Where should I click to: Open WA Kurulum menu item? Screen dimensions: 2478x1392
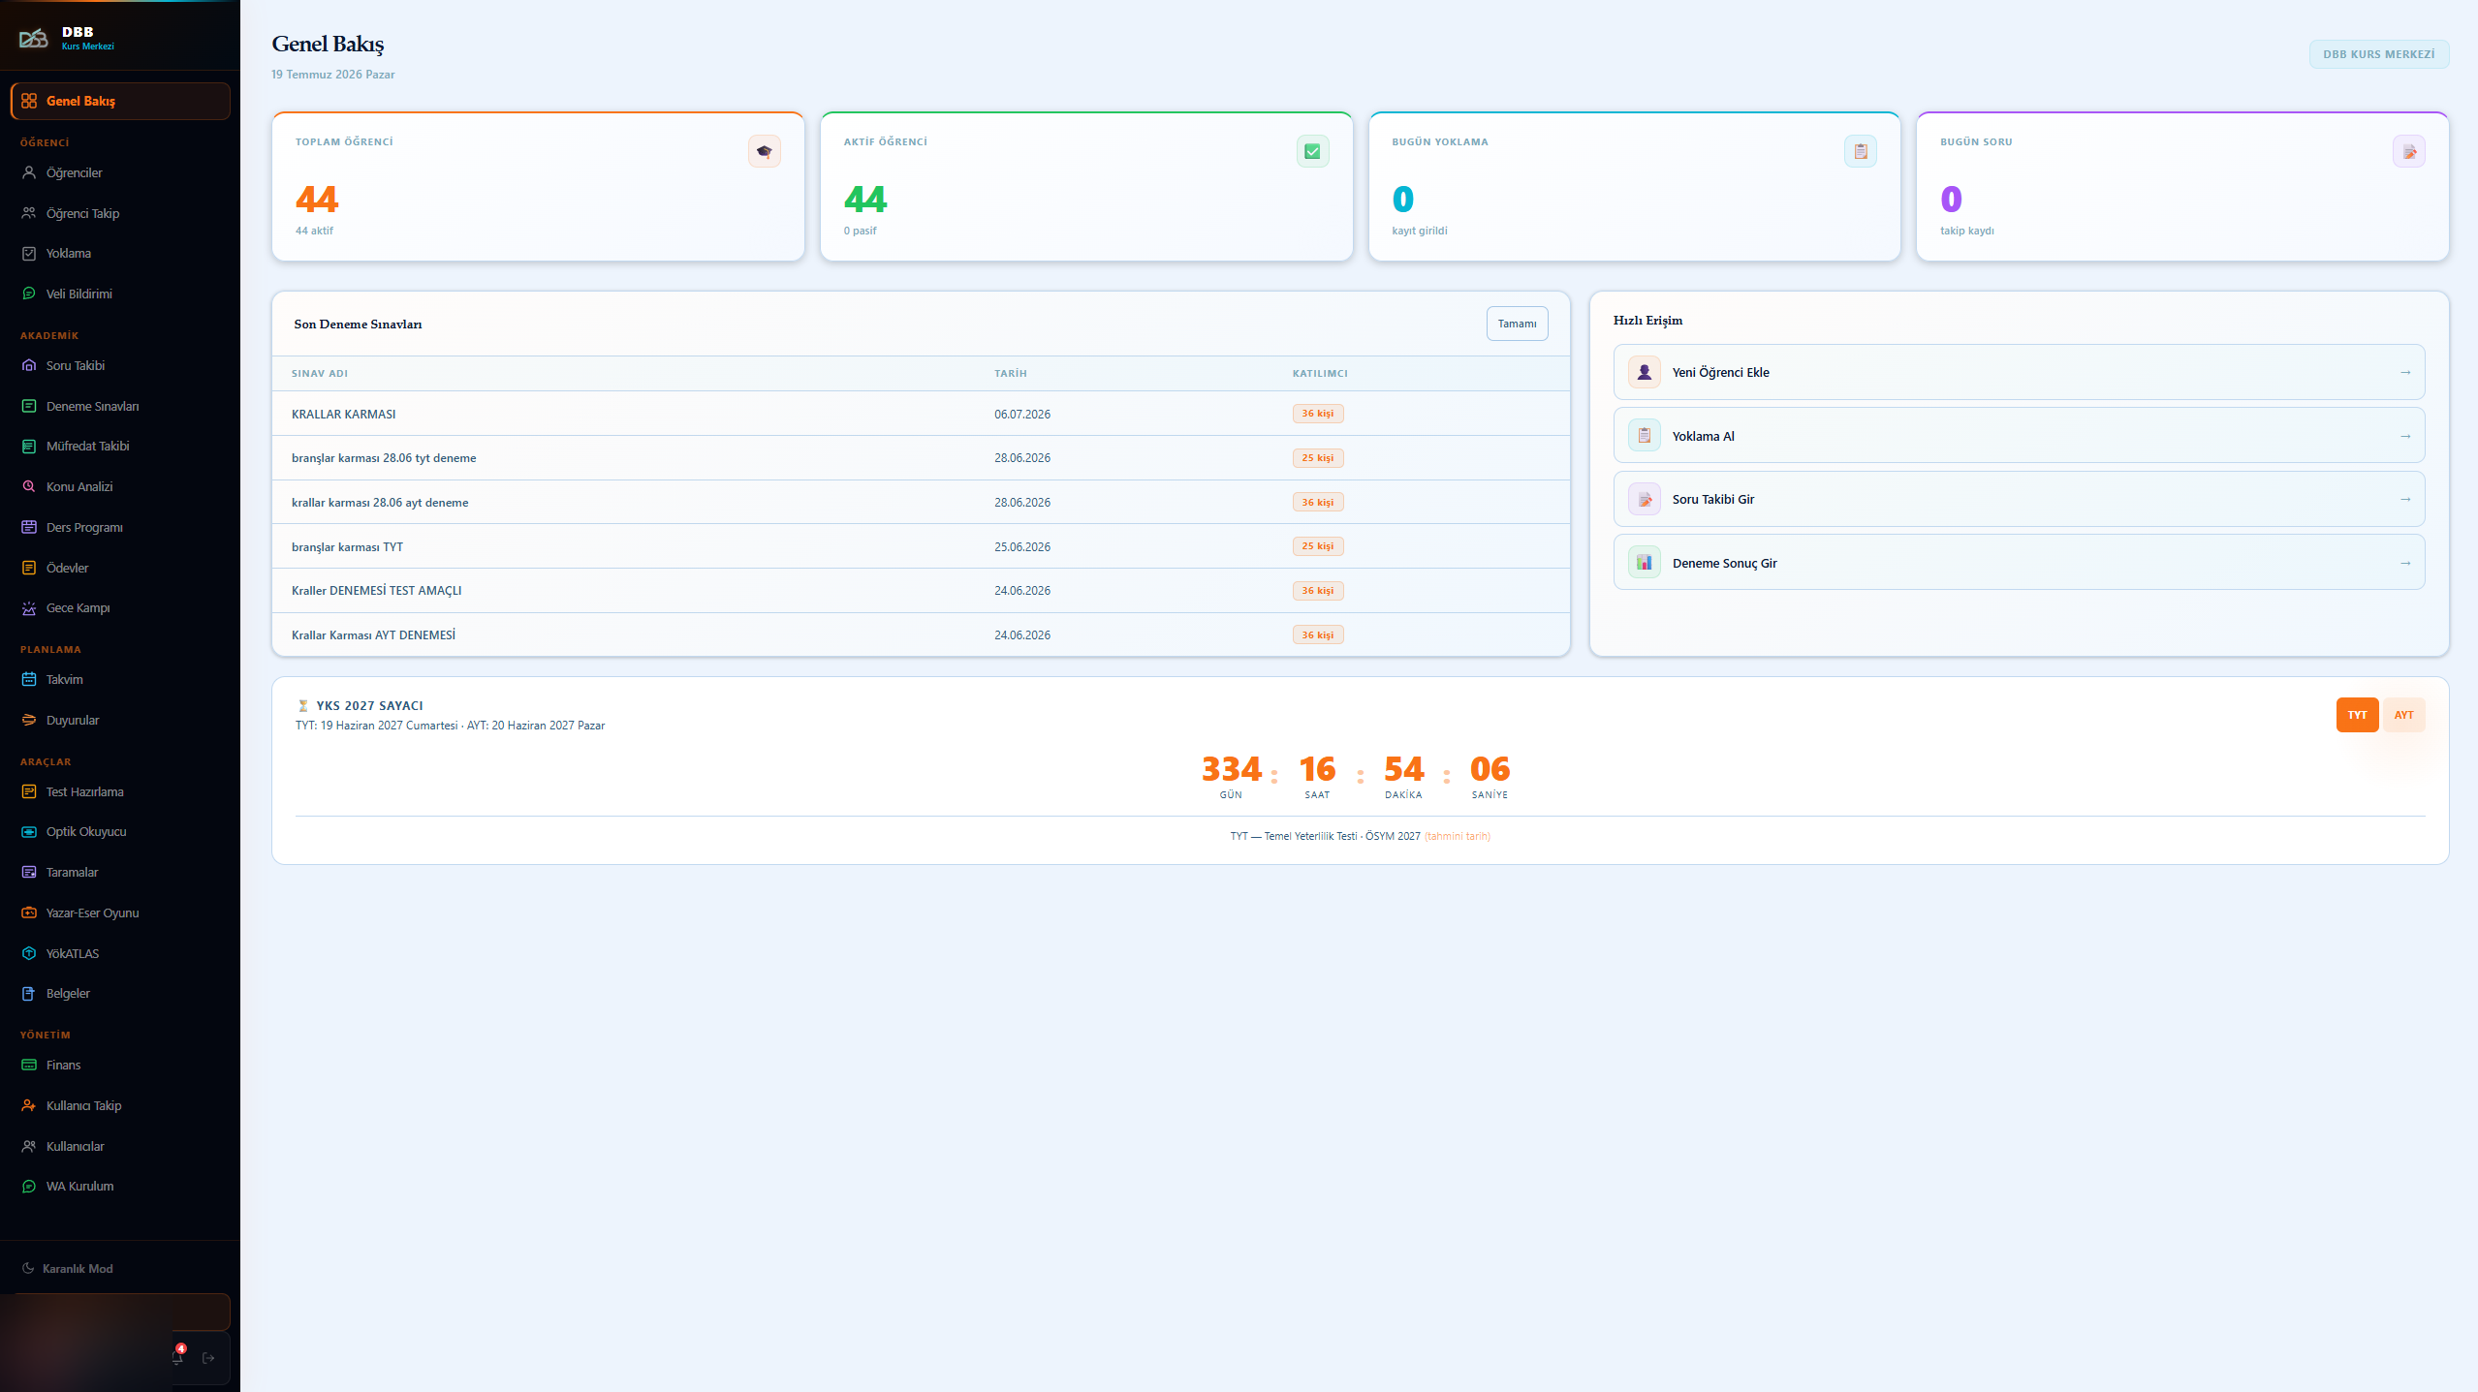(120, 1186)
